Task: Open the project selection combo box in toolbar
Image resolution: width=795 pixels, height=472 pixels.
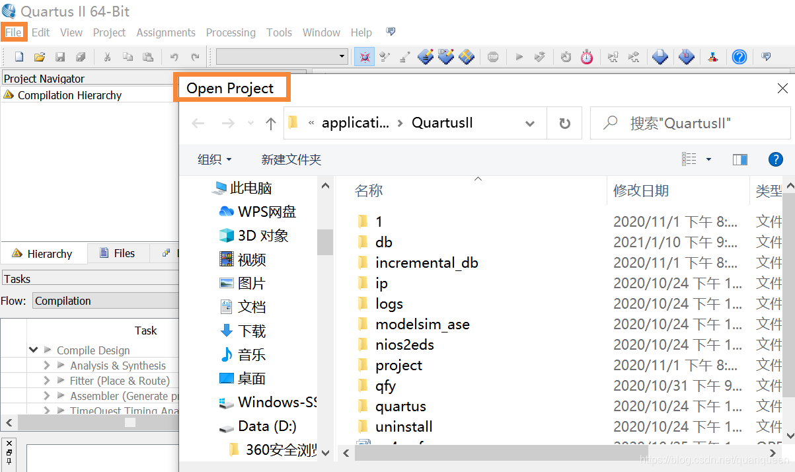Action: point(282,57)
